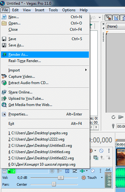Click the Properties icon in menu
125x192 pixels.
pos(4,114)
